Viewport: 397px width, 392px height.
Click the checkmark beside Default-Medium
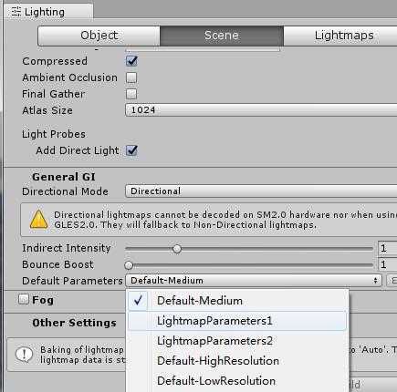click(138, 301)
